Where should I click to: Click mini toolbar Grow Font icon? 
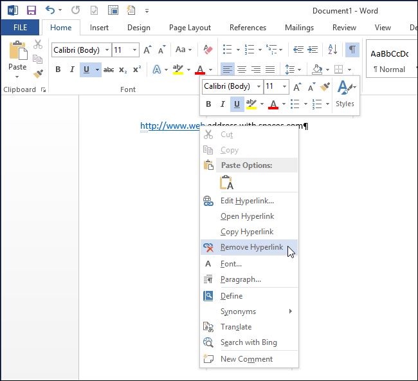pyautogui.click(x=297, y=87)
